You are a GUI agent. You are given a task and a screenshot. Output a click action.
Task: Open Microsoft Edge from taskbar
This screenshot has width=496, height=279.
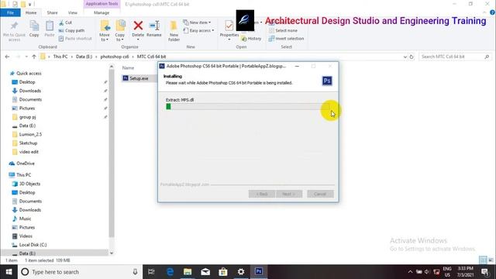click(x=170, y=272)
